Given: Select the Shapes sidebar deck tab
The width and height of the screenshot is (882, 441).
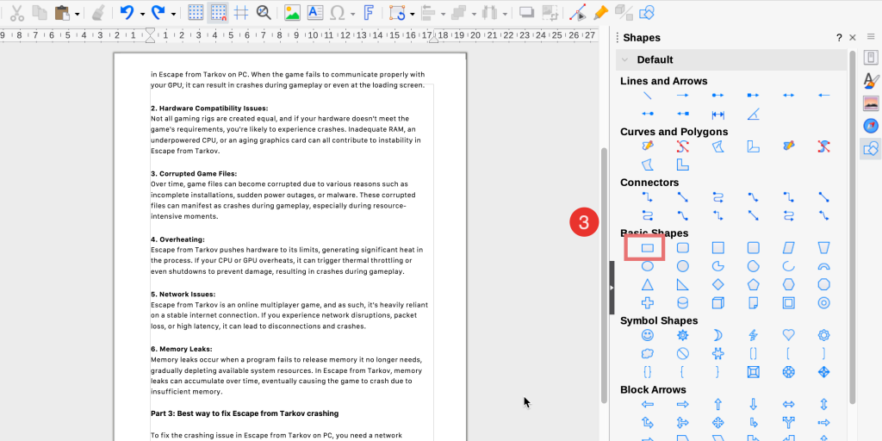Looking at the screenshot, I should click(870, 149).
